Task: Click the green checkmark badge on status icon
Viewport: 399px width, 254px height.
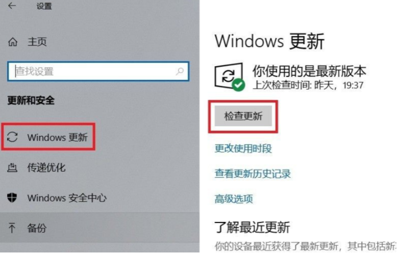Action: [238, 84]
